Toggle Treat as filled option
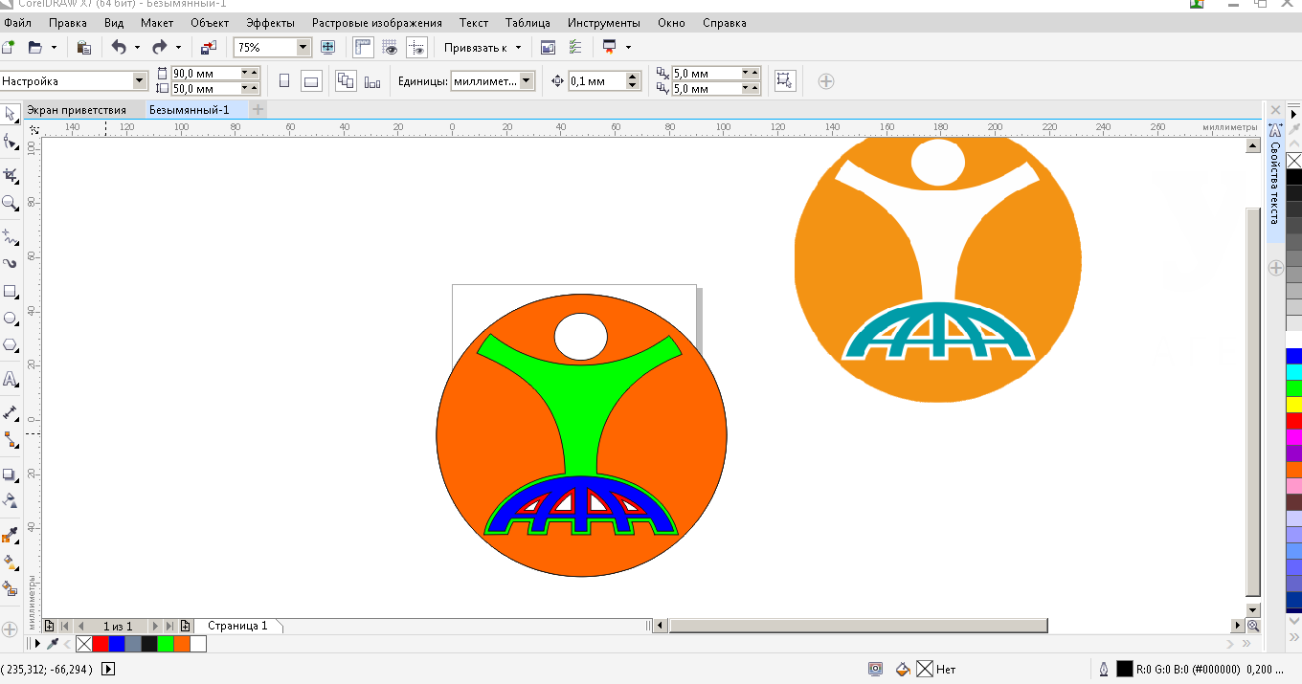Screen dimensions: 1302x684 pyautogui.click(x=785, y=81)
